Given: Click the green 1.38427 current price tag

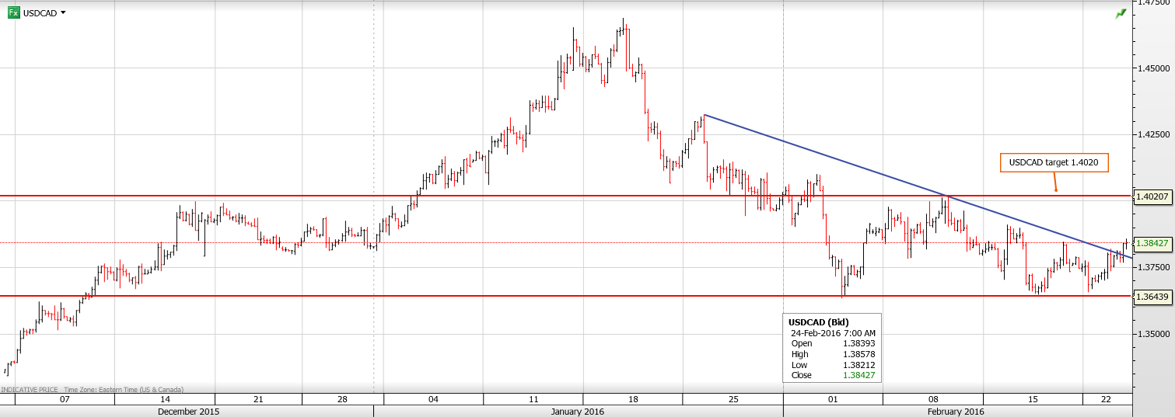Looking at the screenshot, I should tap(1153, 243).
